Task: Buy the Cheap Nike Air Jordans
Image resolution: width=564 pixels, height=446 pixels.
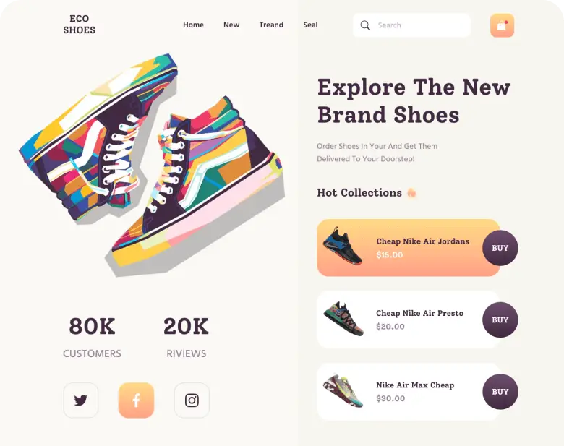Action: click(x=500, y=248)
